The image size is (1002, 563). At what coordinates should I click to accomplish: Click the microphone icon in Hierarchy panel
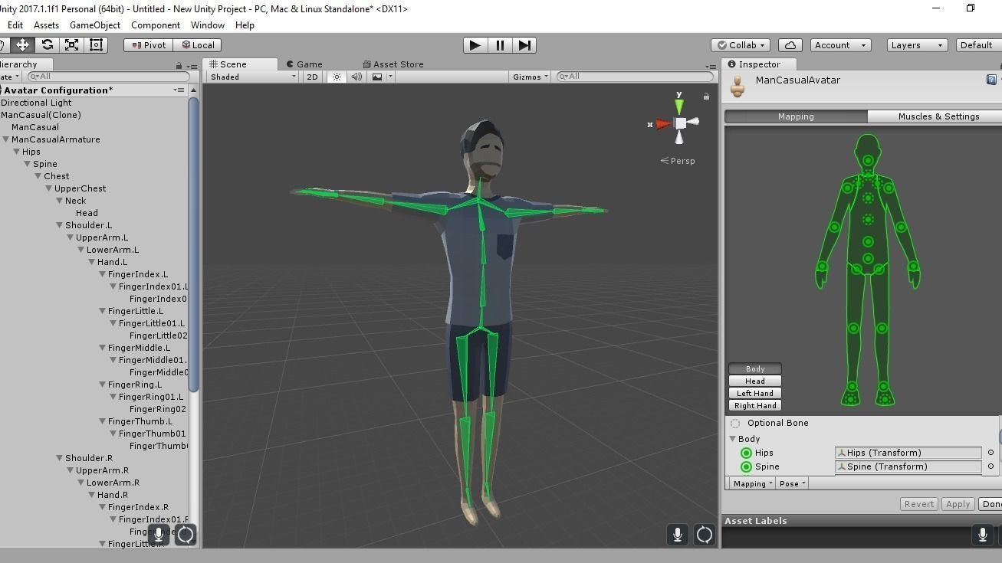[x=159, y=534]
